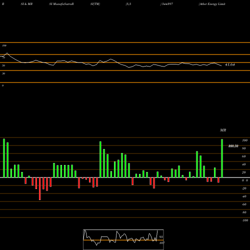Viewport: 250px width, 250px height.
Task: Click the MR panel title label
Action: (x=223, y=130)
